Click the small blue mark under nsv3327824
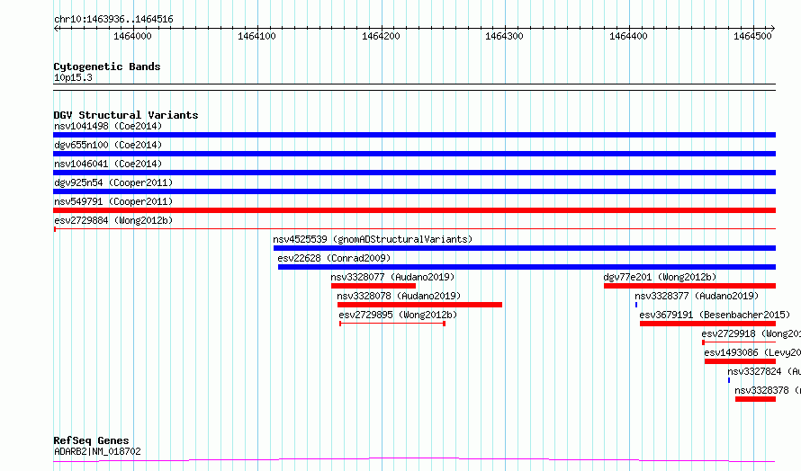This screenshot has height=471, width=801. 729,380
